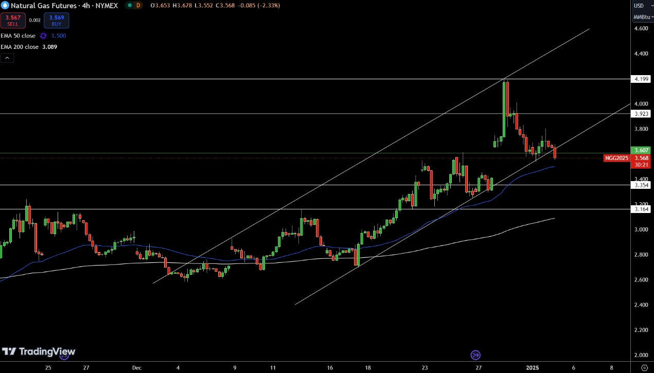Screen dimensions: 654x373
Task: Click the orange D delayed-data badge
Action: [x=139, y=5]
